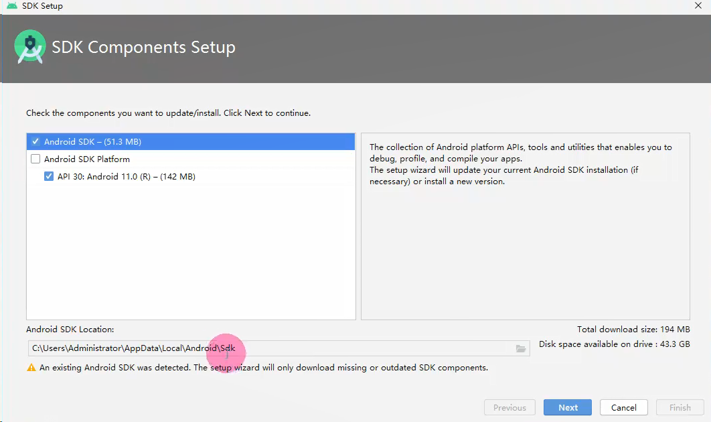Click the 'Total download size: 194 MB' text

click(633, 330)
